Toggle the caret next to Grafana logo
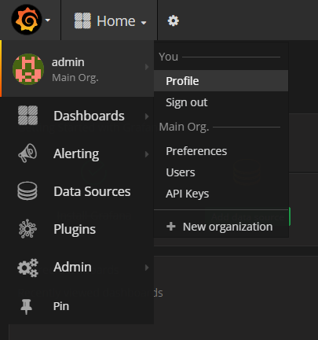The image size is (318, 340). (x=48, y=20)
